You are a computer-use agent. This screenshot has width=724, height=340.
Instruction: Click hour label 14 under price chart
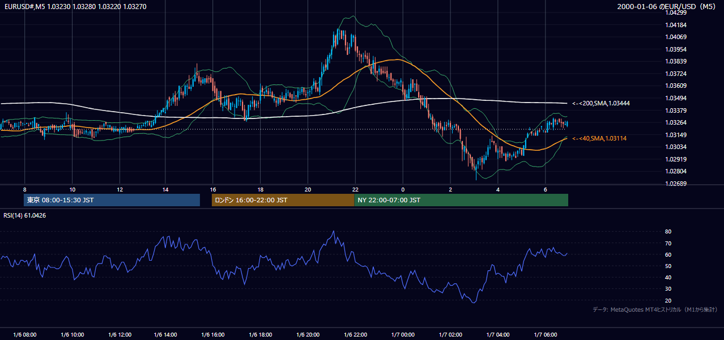tap(166, 189)
